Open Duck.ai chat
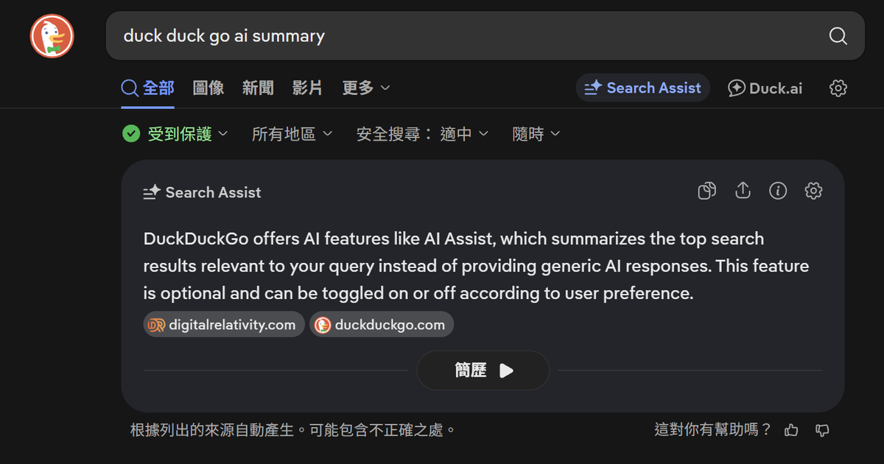The image size is (884, 464). pyautogui.click(x=765, y=88)
